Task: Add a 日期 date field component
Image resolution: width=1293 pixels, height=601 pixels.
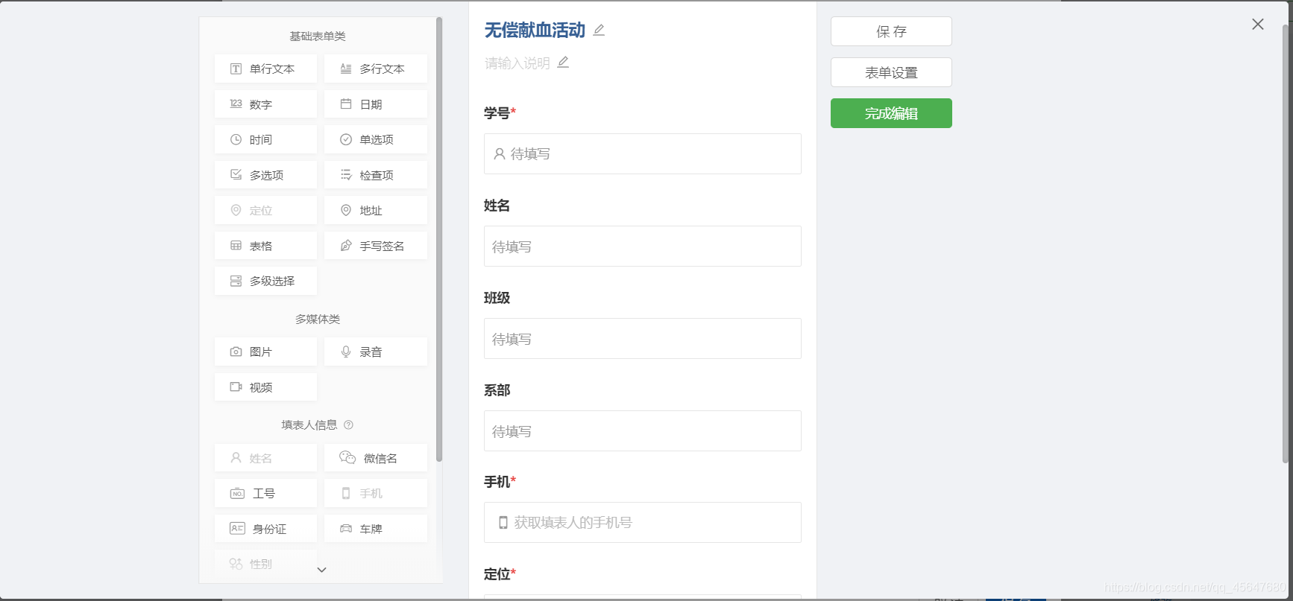Action: (376, 104)
